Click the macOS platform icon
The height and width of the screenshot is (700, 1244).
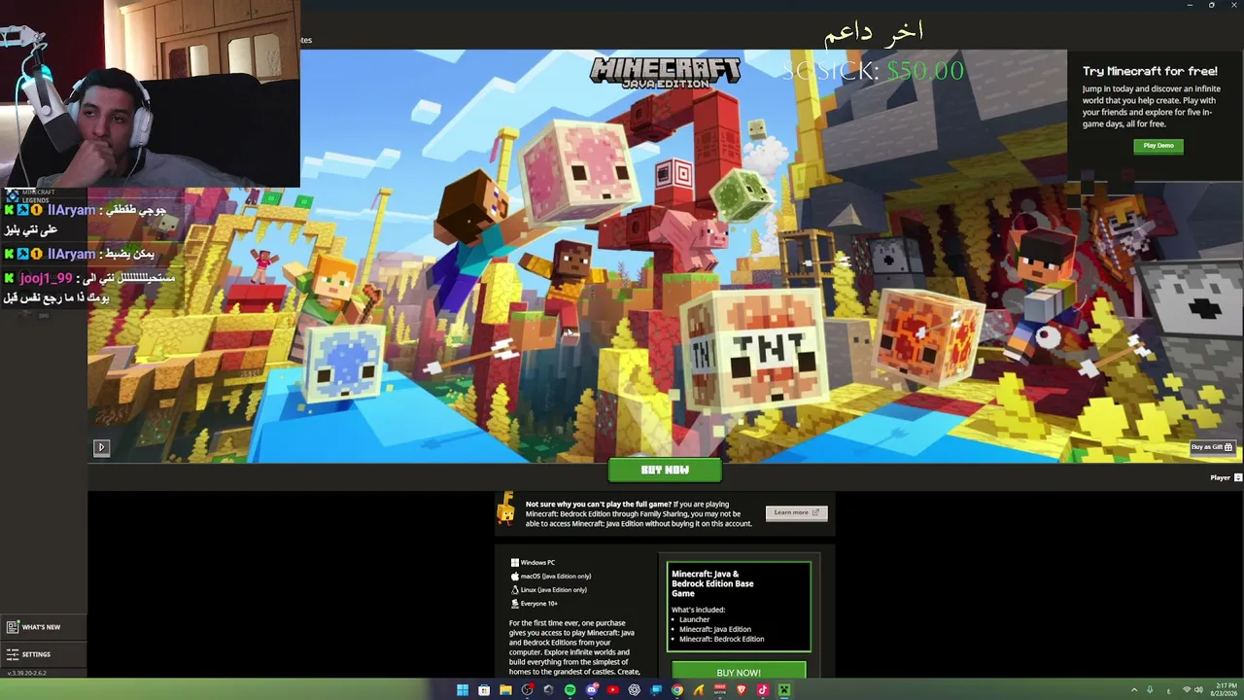pos(515,577)
